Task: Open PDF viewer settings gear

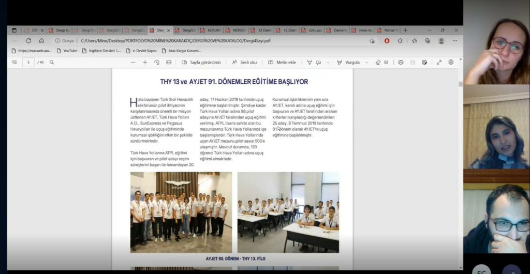Action: point(451,63)
